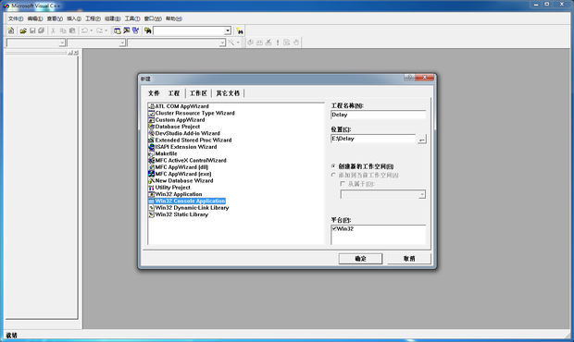Open the Undo history dropdown arrow

point(92,31)
